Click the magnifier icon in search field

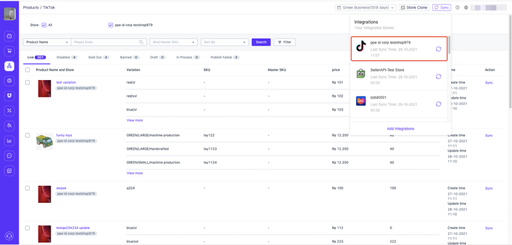[141, 42]
